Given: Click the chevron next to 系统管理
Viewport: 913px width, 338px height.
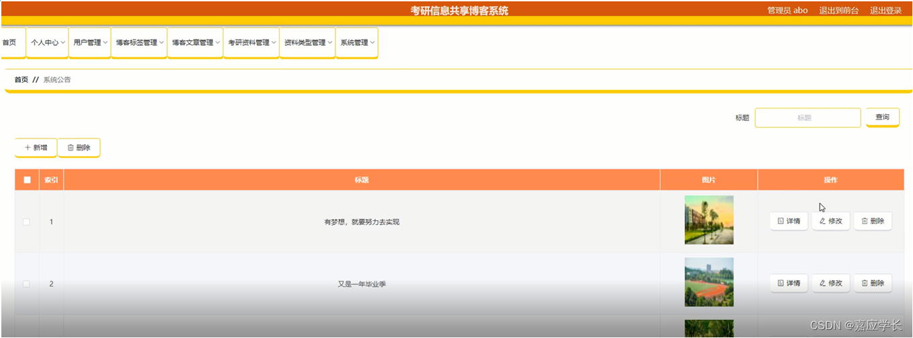Looking at the screenshot, I should 372,43.
